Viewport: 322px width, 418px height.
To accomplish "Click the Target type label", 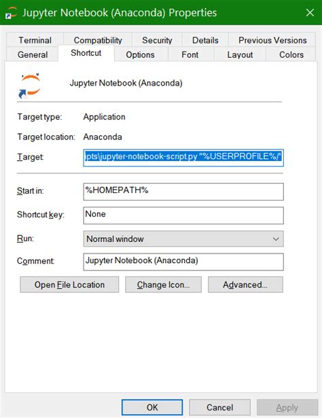I will [39, 117].
